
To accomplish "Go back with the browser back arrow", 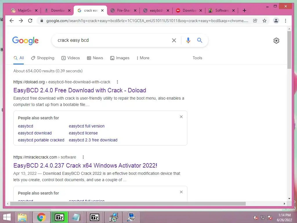I will coord(12,21).
